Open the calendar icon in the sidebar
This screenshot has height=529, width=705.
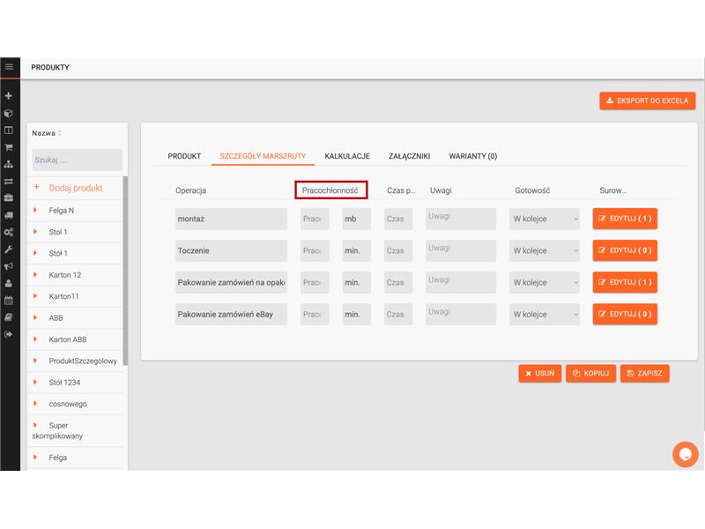[x=9, y=301]
